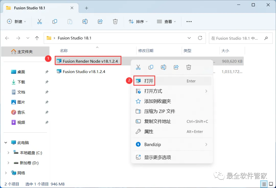The height and width of the screenshot is (188, 276).
Task: Close the Fusion Studio 18.1 tab
Action: coord(72,8)
